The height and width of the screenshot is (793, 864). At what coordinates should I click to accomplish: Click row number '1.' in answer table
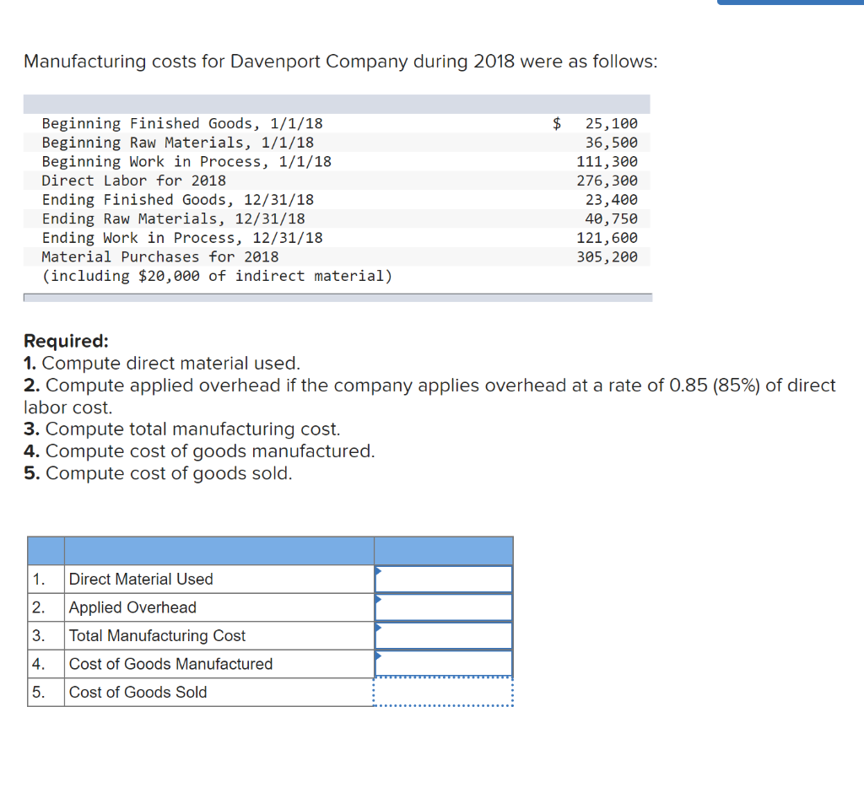pyautogui.click(x=39, y=580)
